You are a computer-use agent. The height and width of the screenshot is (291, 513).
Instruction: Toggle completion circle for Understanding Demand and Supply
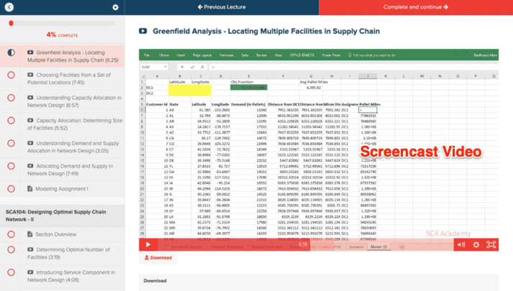tap(11, 144)
